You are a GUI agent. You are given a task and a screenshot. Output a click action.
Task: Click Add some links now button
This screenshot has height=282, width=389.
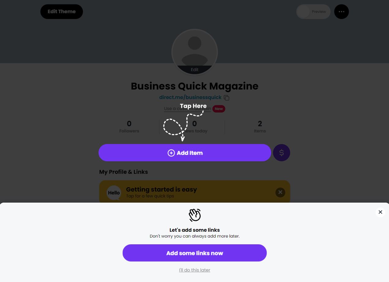(195, 253)
